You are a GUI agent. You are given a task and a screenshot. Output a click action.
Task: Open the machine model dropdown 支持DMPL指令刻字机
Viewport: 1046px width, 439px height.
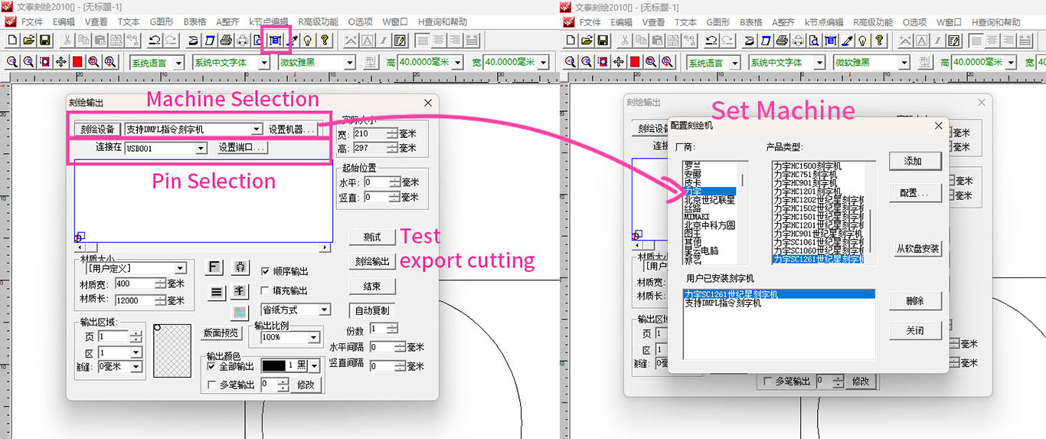point(257,129)
